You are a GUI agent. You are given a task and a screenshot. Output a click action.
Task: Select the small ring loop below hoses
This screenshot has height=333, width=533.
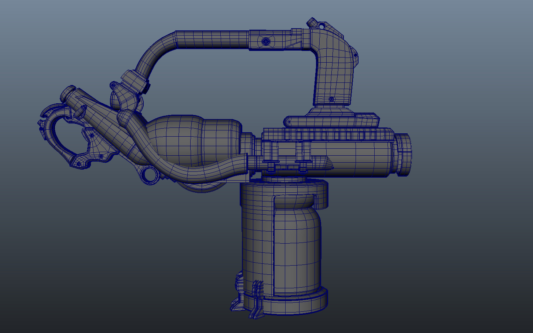(x=149, y=175)
